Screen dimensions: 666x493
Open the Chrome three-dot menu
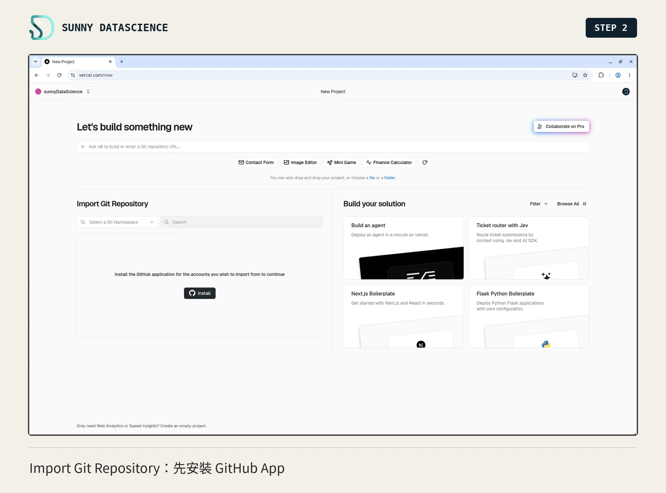click(x=629, y=75)
